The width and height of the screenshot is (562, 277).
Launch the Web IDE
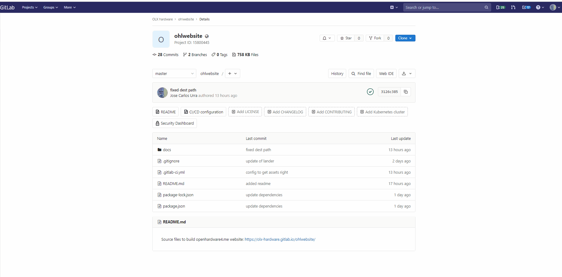(x=386, y=73)
